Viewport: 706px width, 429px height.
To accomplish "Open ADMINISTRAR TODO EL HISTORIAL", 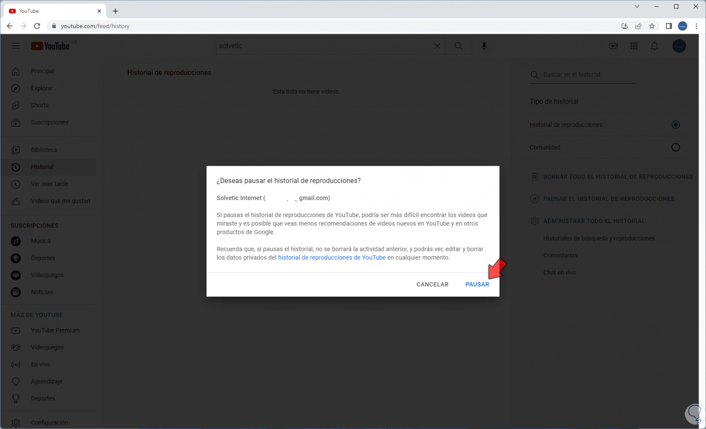I will (587, 221).
